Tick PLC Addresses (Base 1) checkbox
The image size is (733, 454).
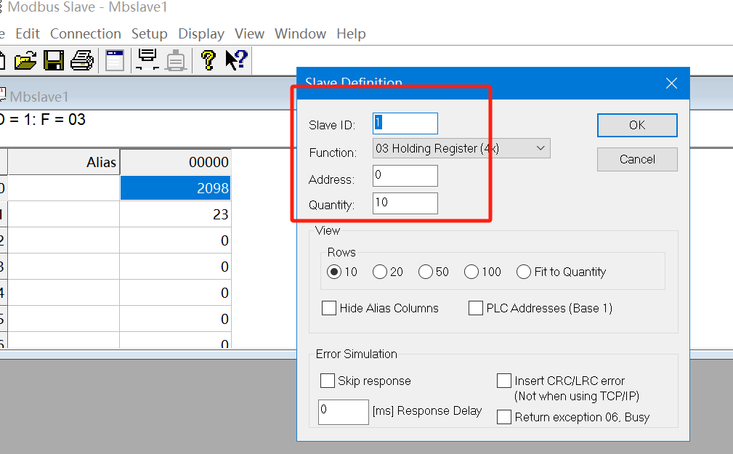click(x=476, y=308)
